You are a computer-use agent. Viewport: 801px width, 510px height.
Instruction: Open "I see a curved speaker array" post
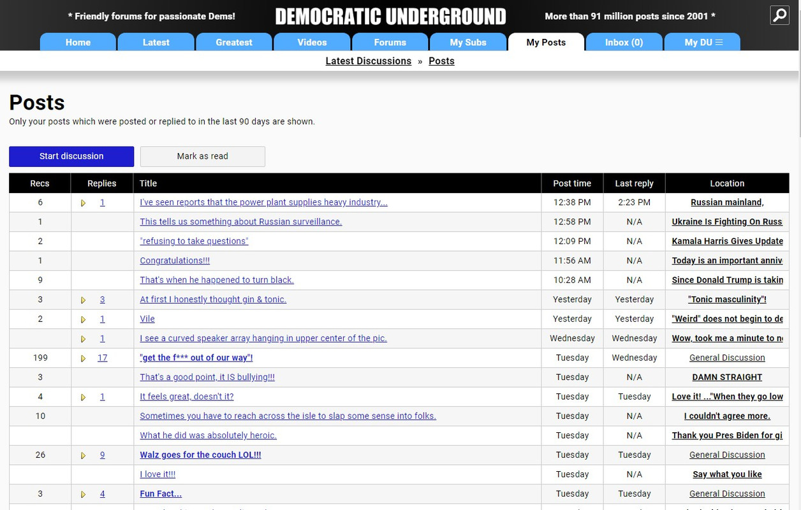tap(263, 339)
